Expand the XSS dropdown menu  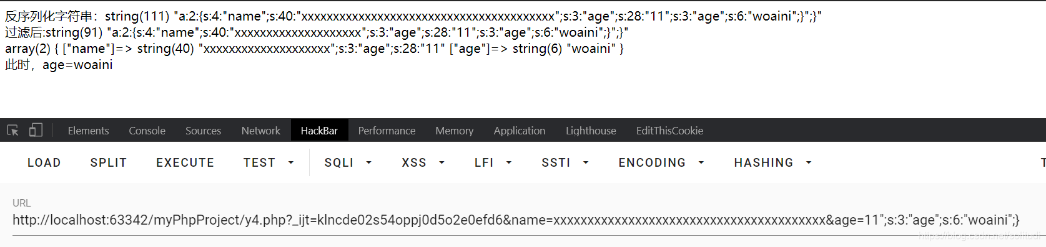pos(423,162)
